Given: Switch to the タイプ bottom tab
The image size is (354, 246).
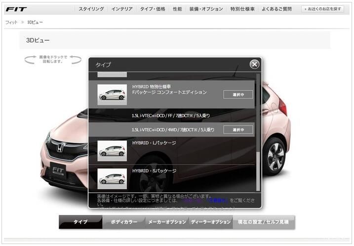Looking at the screenshot, I should [80, 222].
